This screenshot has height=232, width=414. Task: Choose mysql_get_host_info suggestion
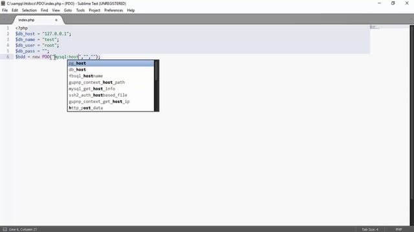tap(111, 89)
